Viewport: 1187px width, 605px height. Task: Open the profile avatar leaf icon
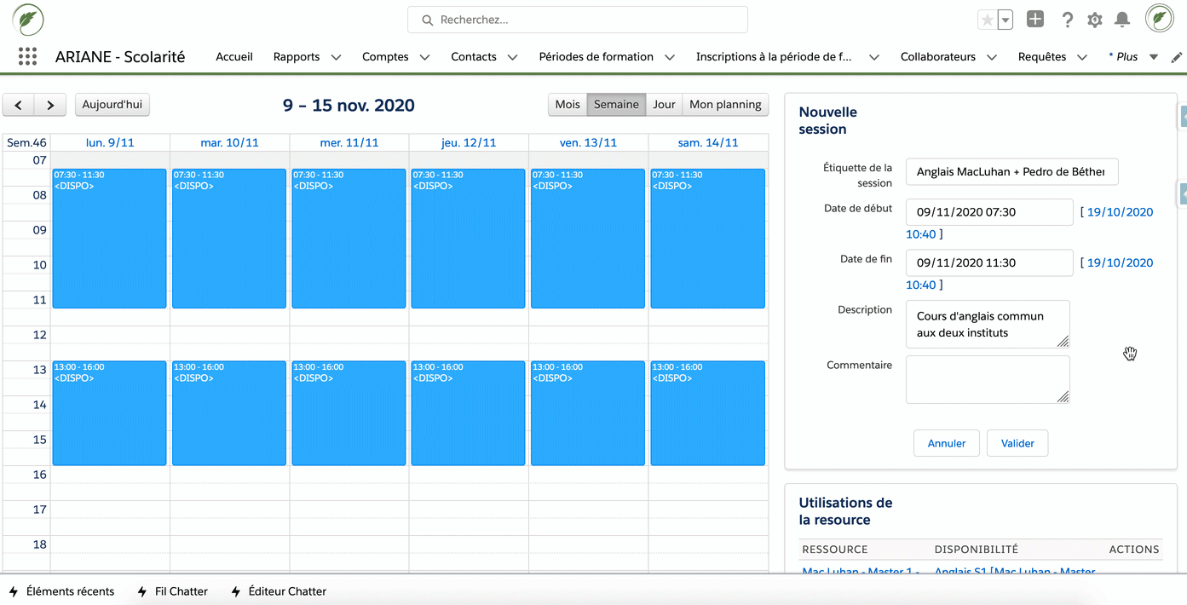pyautogui.click(x=1159, y=17)
